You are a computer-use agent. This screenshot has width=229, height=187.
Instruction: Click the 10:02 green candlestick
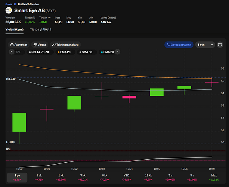point(74,102)
